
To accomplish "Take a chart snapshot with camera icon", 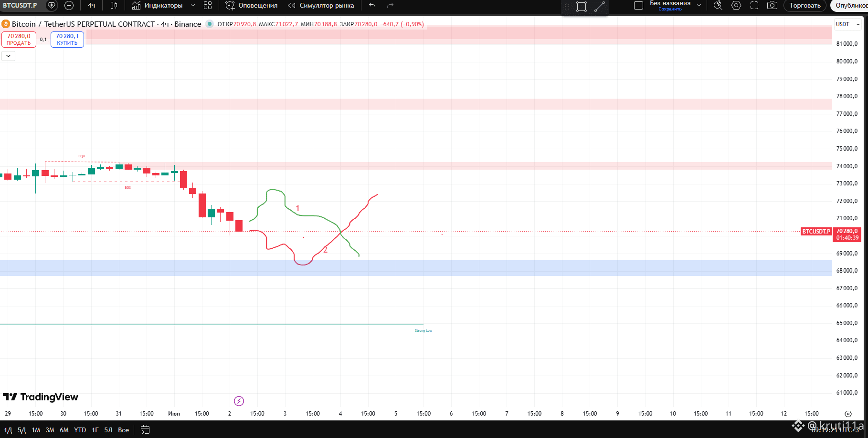I will (x=772, y=5).
